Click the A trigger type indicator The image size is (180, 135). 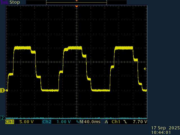pyautogui.click(x=106, y=122)
